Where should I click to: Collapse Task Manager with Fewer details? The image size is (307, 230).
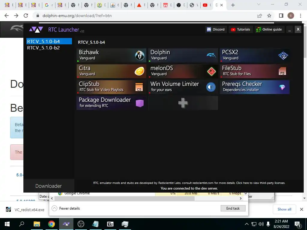pyautogui.click(x=66, y=208)
